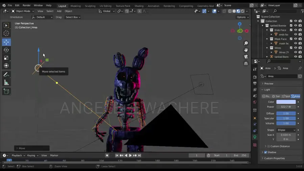This screenshot has width=304, height=171.
Task: Switch to Shading workspace tab
Action: (x=139, y=6)
